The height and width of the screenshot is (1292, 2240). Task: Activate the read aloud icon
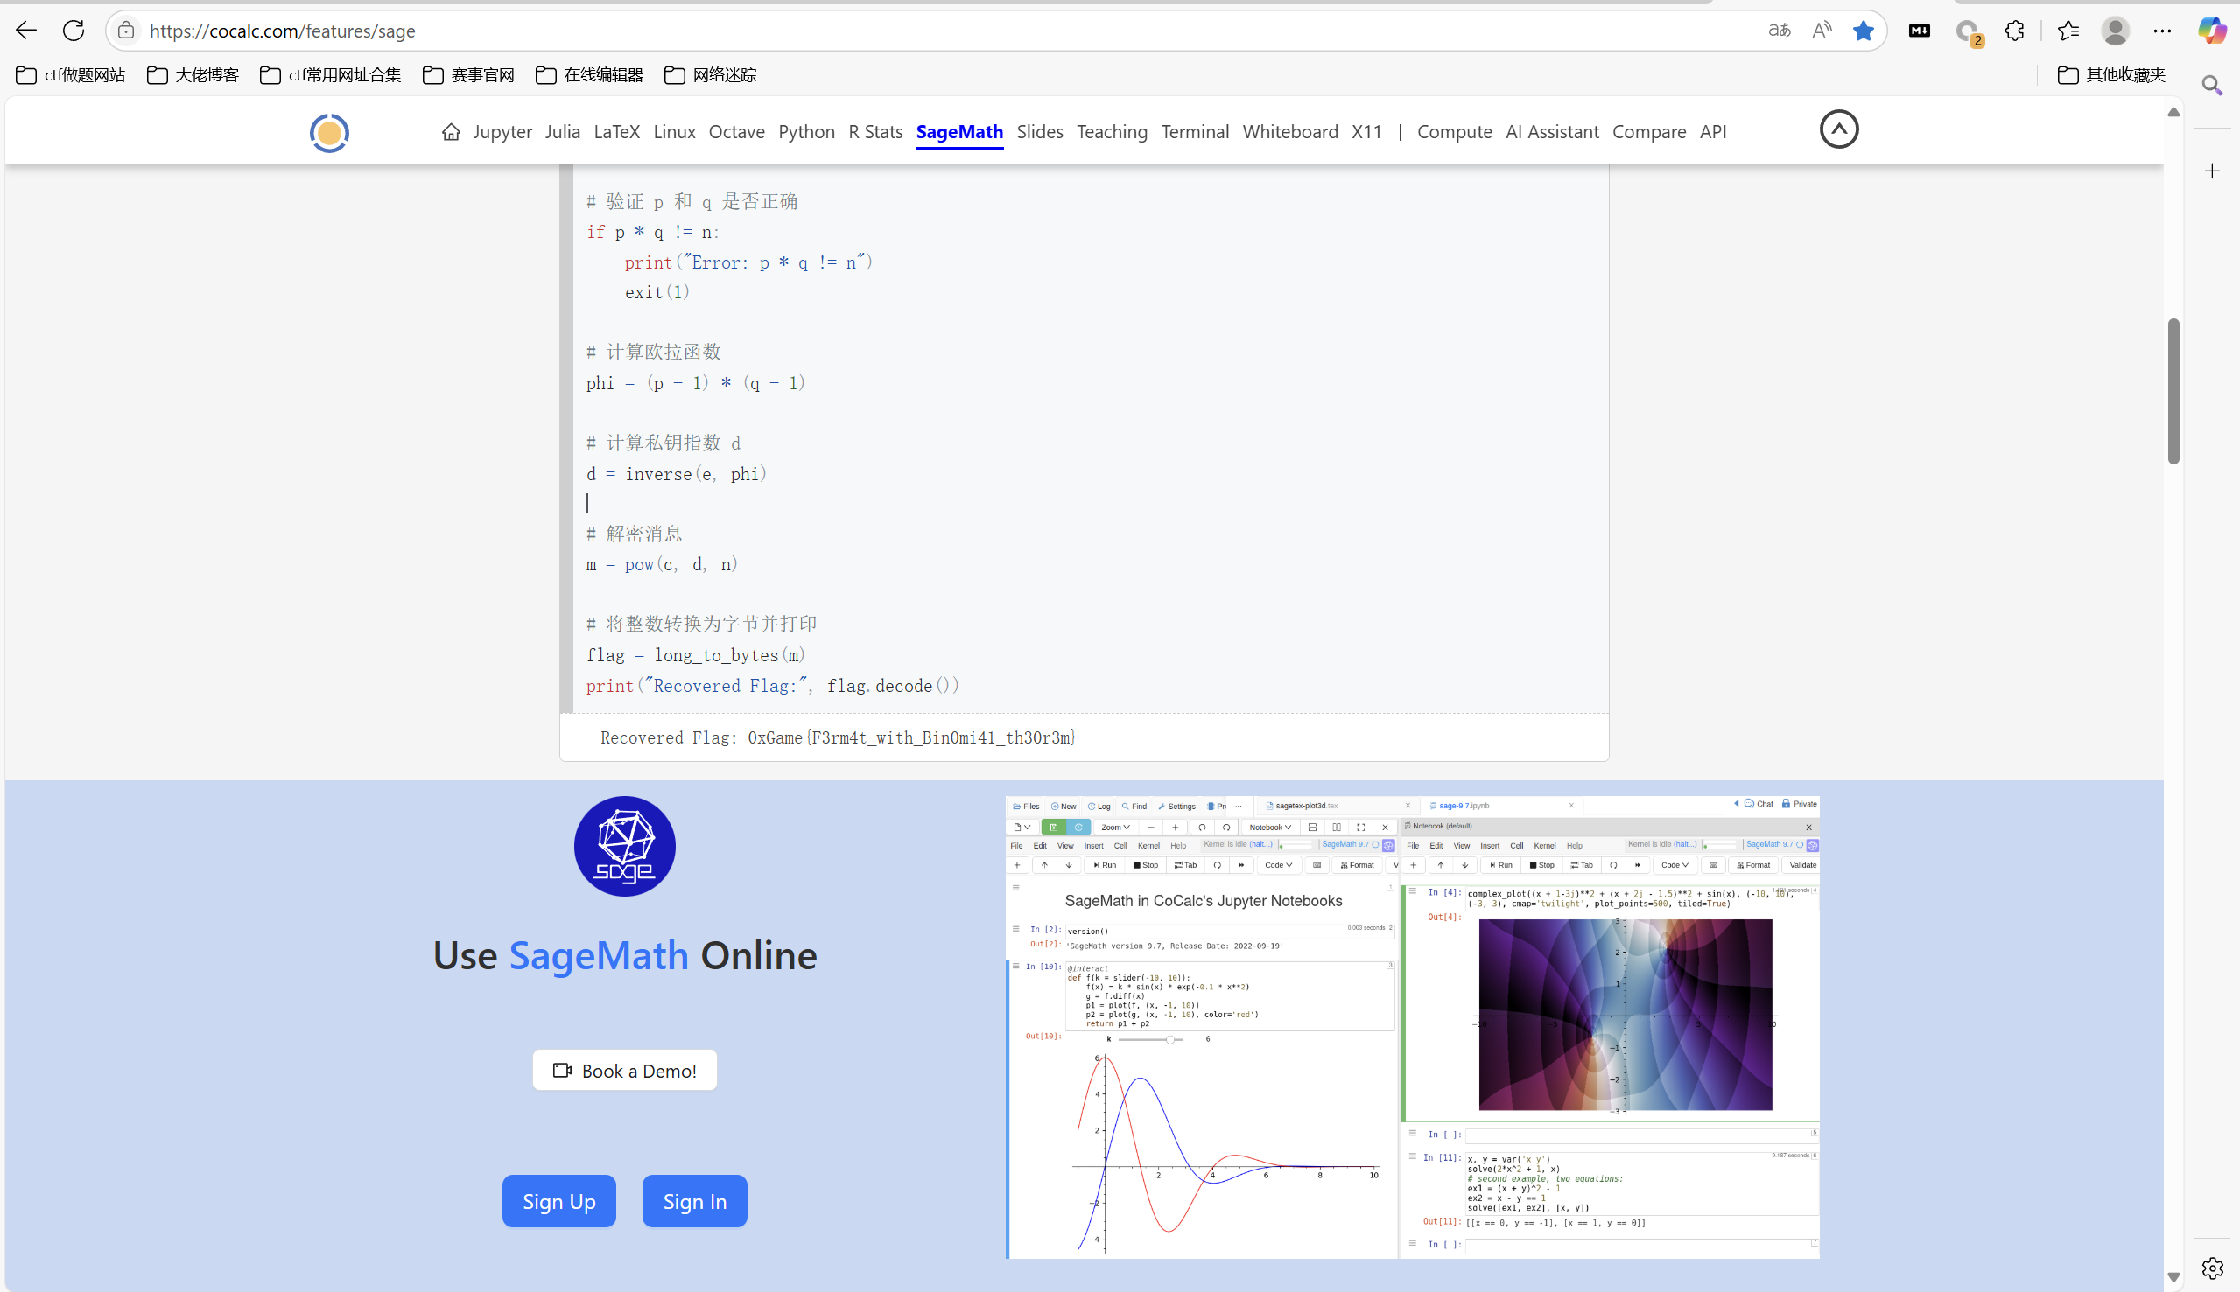(x=1822, y=30)
